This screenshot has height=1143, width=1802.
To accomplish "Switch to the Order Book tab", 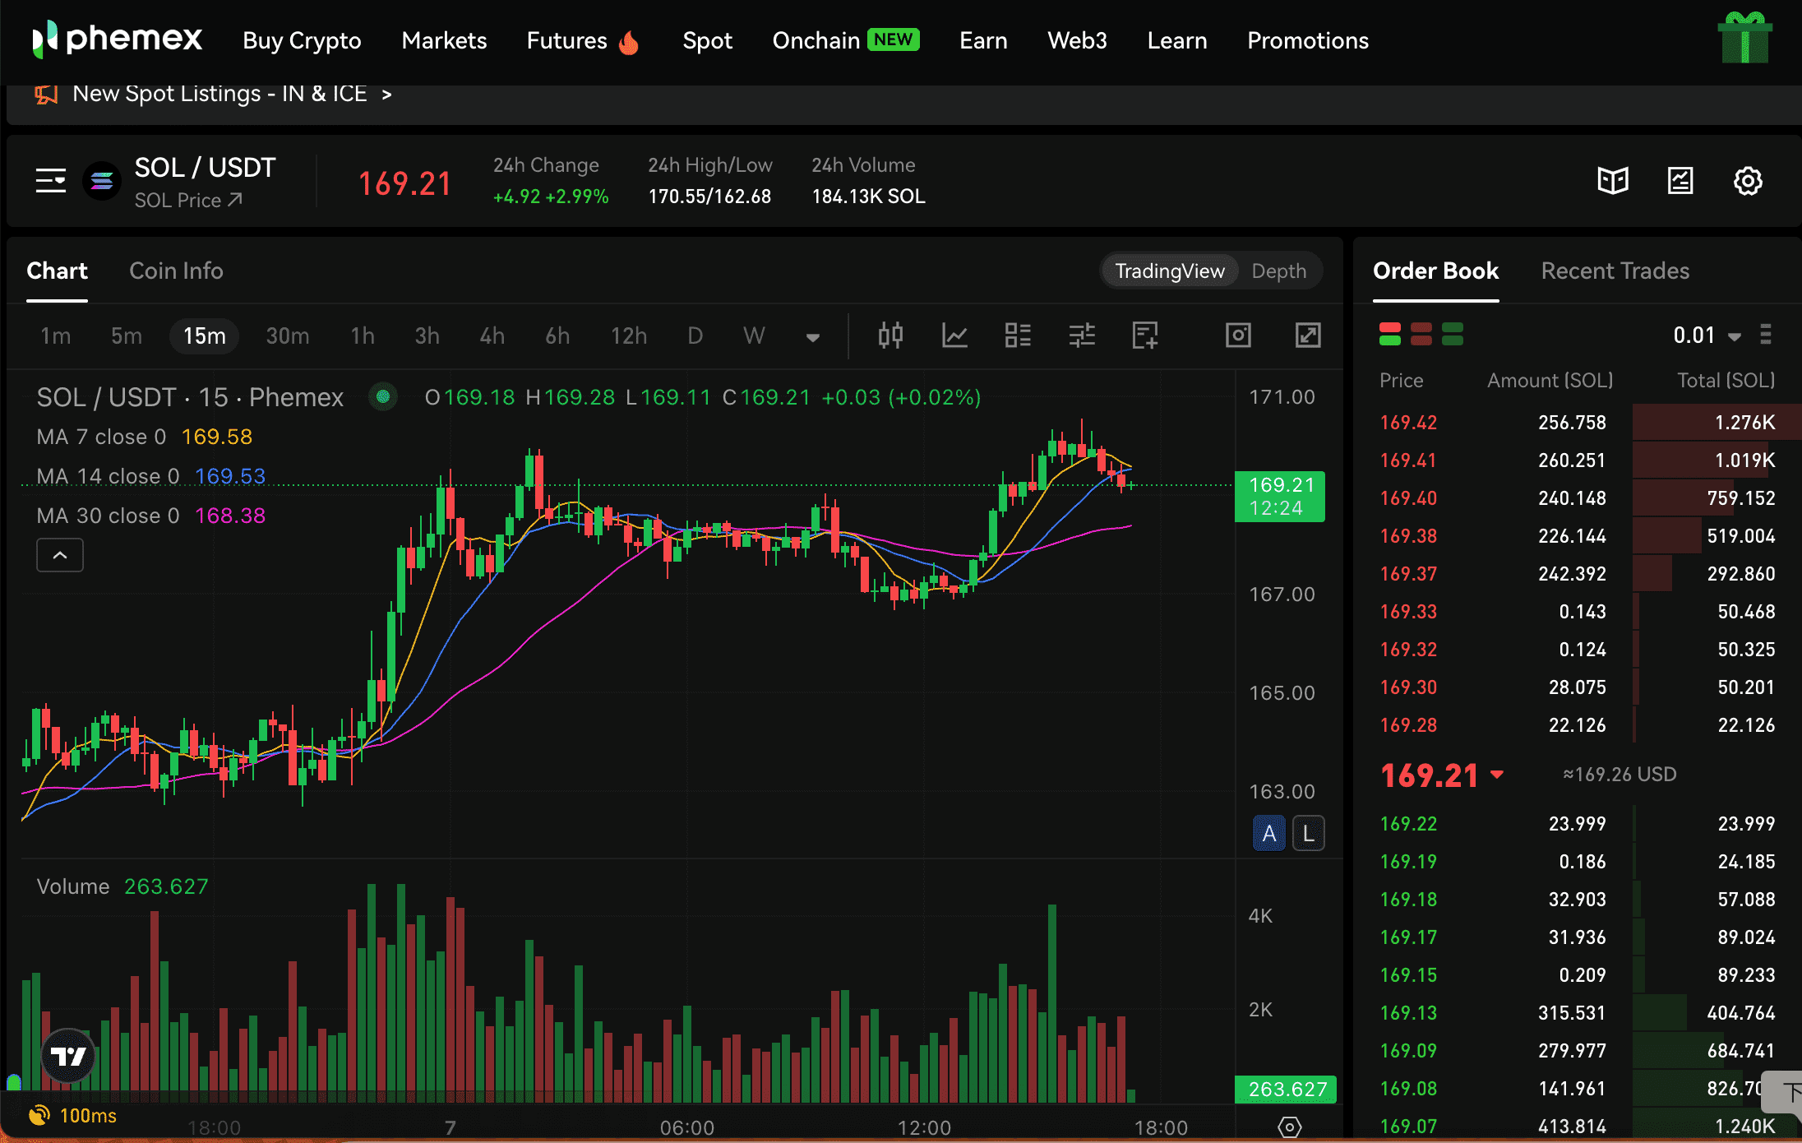I will (1435, 271).
